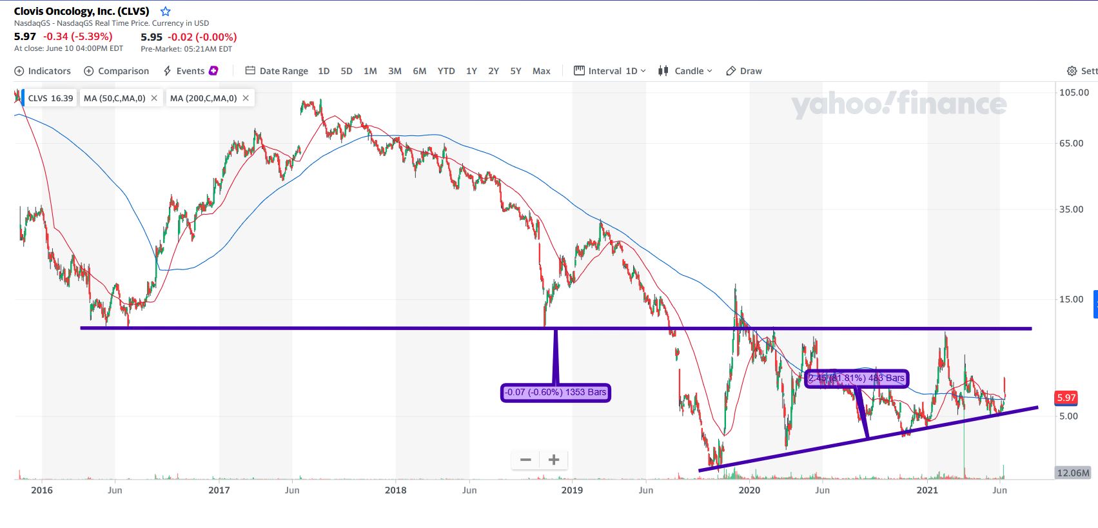This screenshot has height=528, width=1098.
Task: Click the 12.06M volume label
Action: 1073,473
